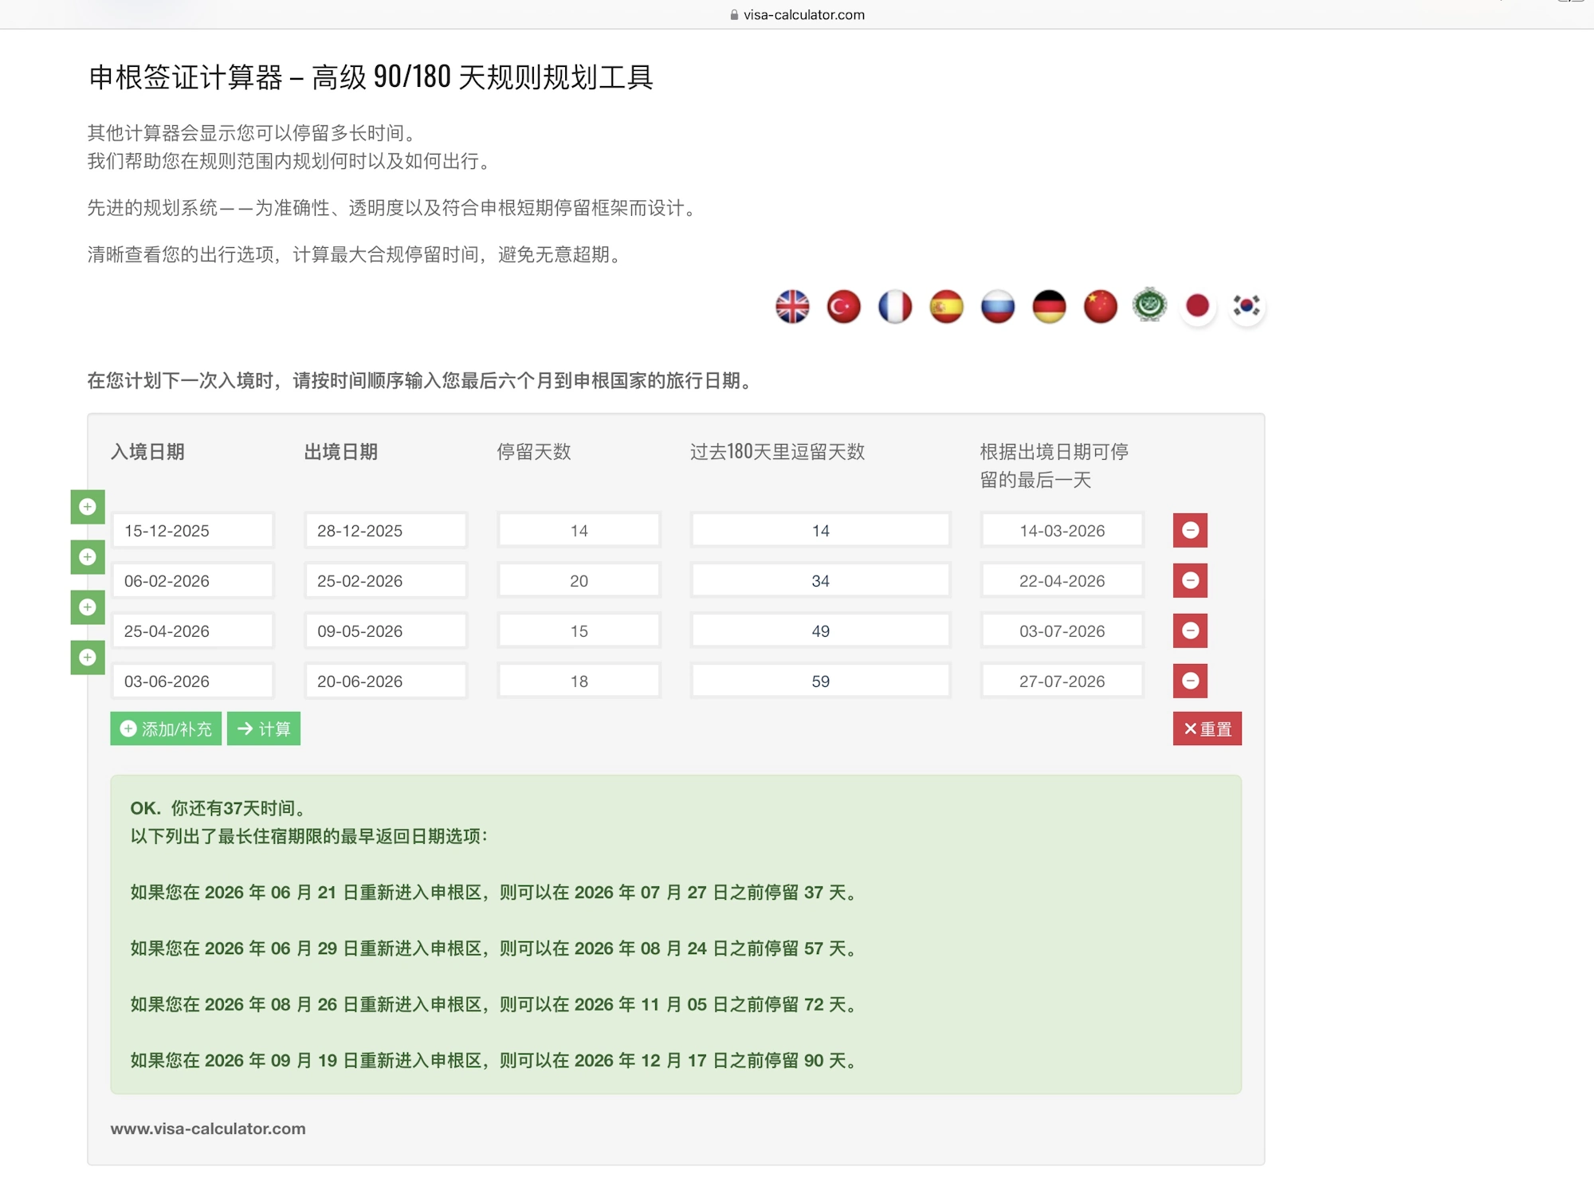The height and width of the screenshot is (1178, 1594).
Task: Choose the French flag language icon
Action: pos(895,307)
